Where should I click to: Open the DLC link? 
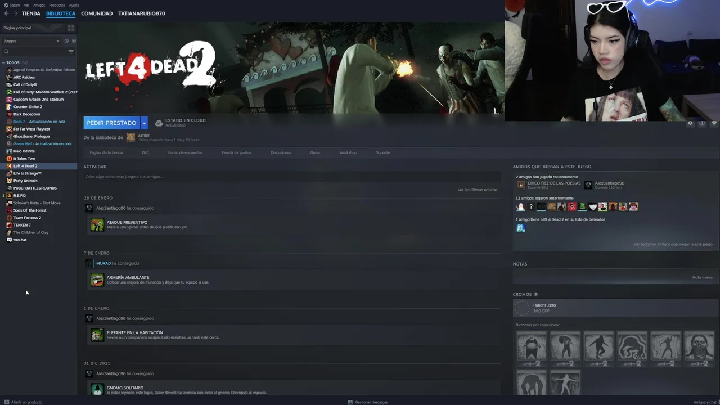pyautogui.click(x=145, y=152)
